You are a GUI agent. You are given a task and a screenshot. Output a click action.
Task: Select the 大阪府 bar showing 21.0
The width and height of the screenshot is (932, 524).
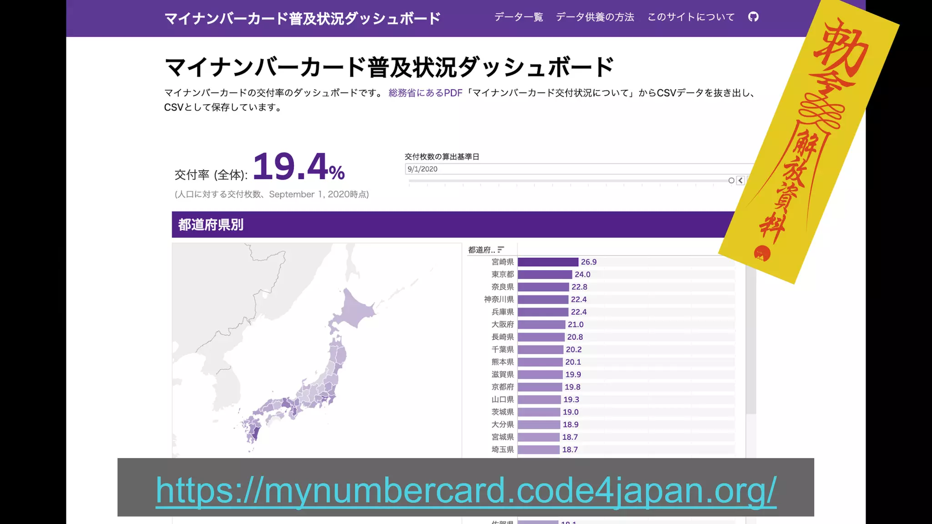pyautogui.click(x=542, y=324)
